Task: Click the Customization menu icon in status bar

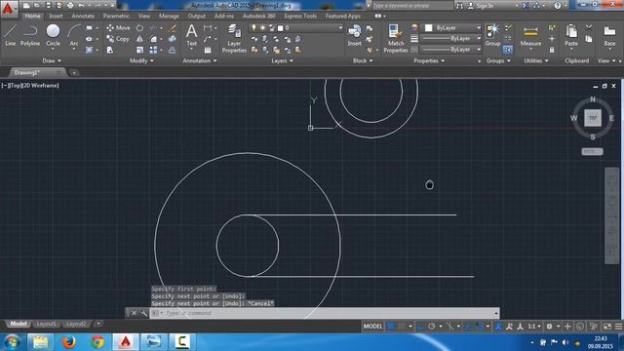Action: [618, 327]
